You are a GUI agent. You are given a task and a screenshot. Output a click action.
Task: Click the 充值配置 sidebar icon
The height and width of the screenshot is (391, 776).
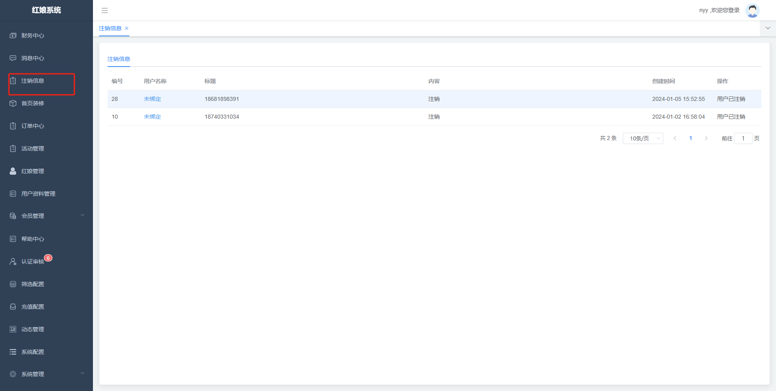pos(13,307)
